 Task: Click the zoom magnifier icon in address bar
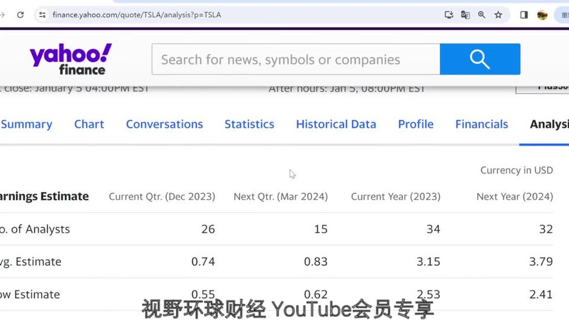coord(481,15)
